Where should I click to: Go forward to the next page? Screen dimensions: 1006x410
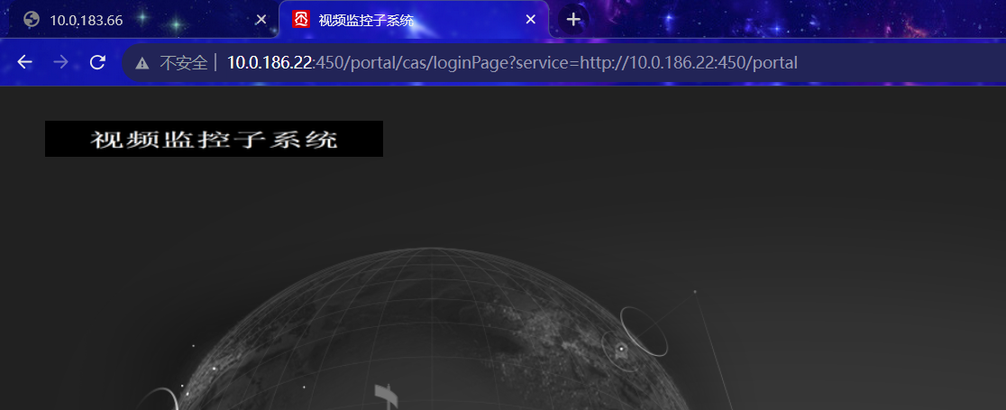pos(61,62)
